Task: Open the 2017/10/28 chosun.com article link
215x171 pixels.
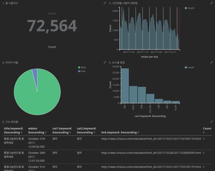Action: [151, 153]
